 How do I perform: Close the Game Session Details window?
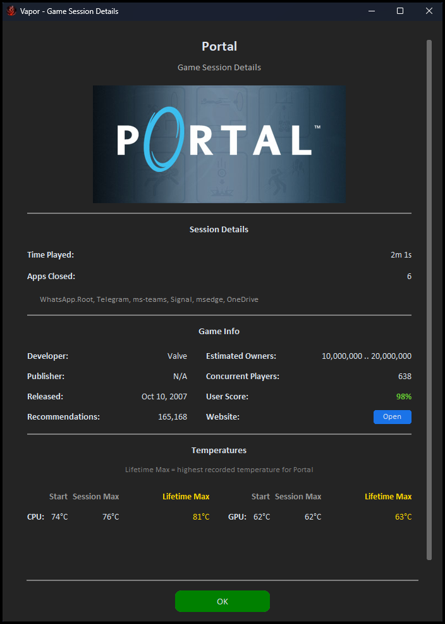click(429, 11)
